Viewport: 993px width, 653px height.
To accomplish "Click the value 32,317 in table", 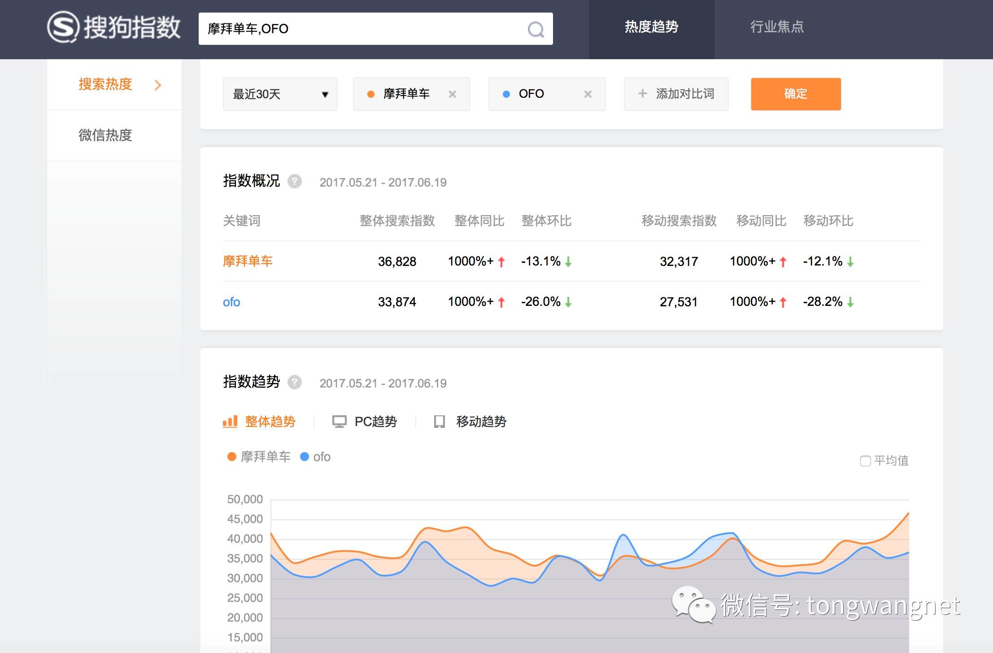I will (x=679, y=261).
